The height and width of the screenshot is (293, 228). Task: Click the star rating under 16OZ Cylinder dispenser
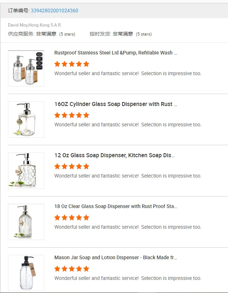[x=72, y=115]
